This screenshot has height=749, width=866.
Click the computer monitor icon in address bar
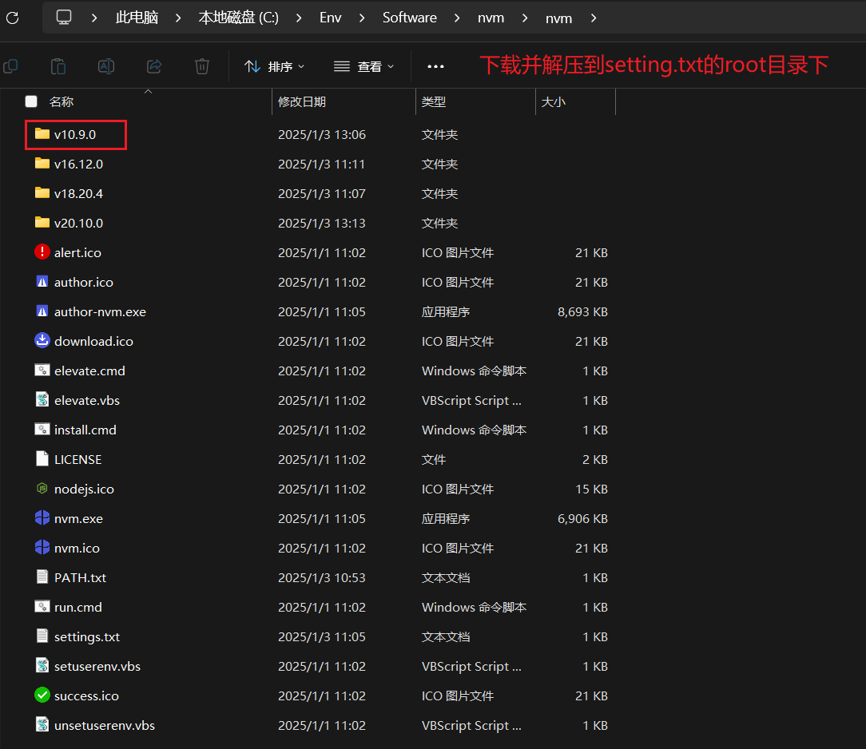65,18
